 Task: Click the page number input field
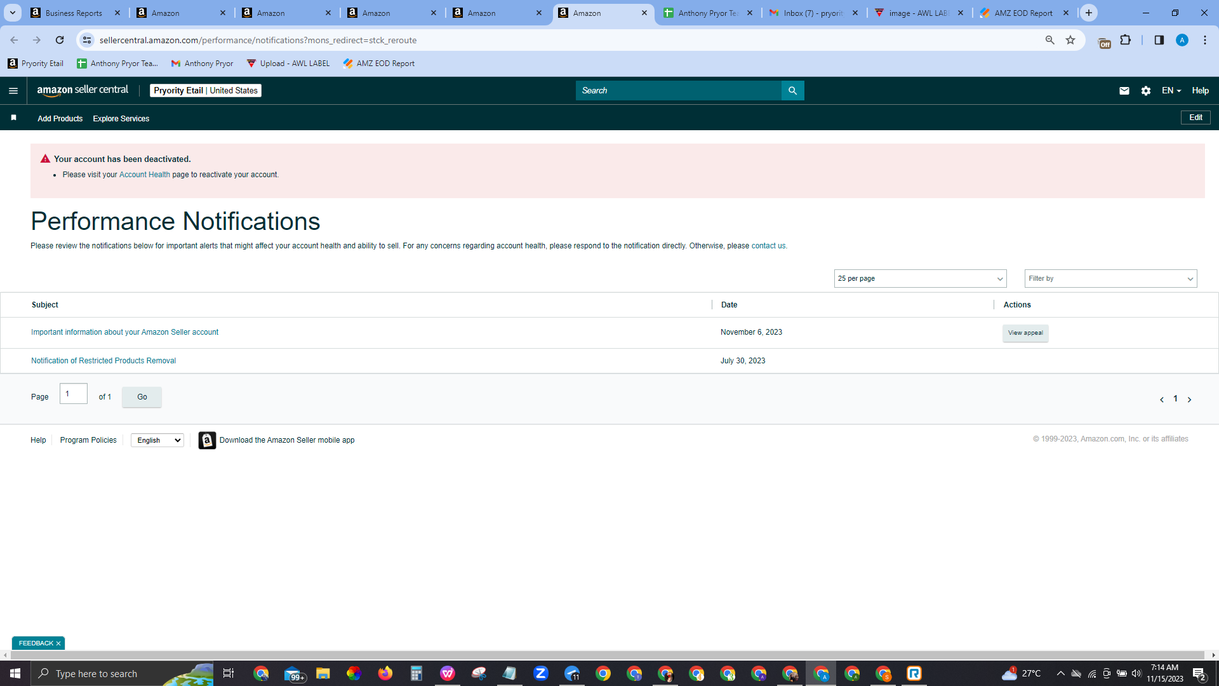(74, 394)
